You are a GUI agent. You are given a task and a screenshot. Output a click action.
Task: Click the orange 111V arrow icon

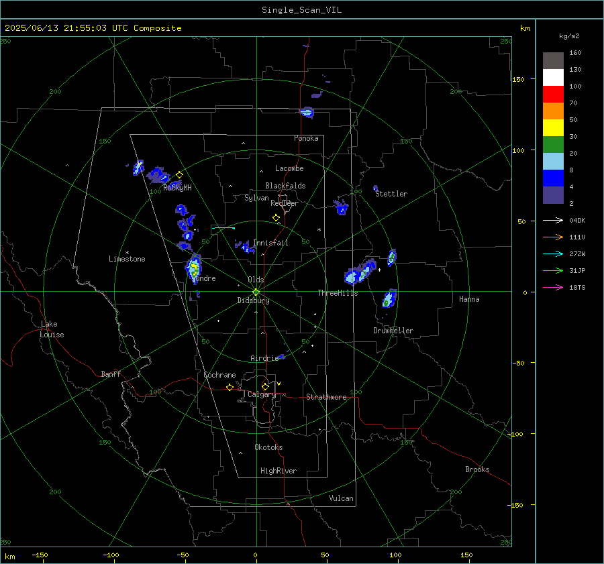coord(553,237)
